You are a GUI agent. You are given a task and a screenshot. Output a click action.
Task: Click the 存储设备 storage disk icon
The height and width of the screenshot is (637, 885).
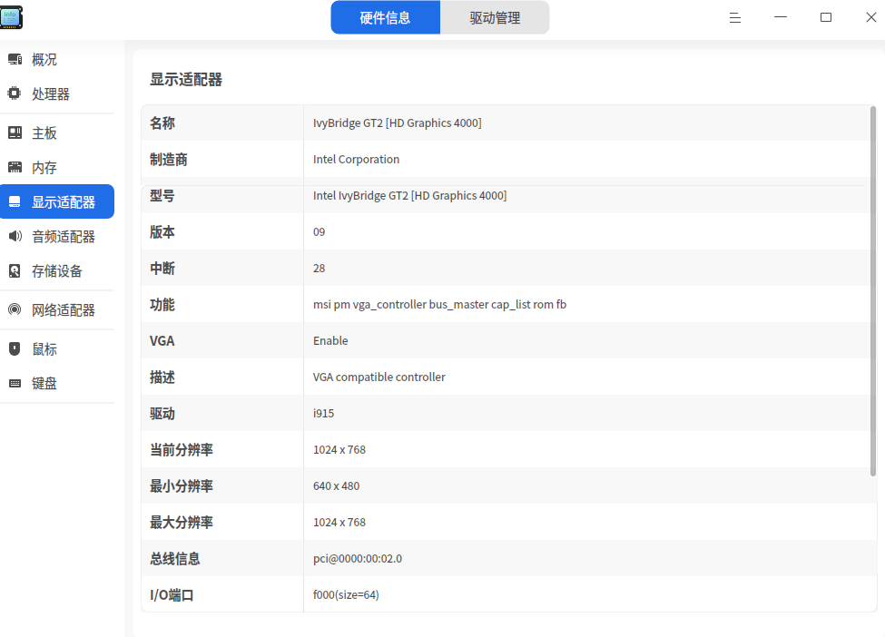(15, 270)
